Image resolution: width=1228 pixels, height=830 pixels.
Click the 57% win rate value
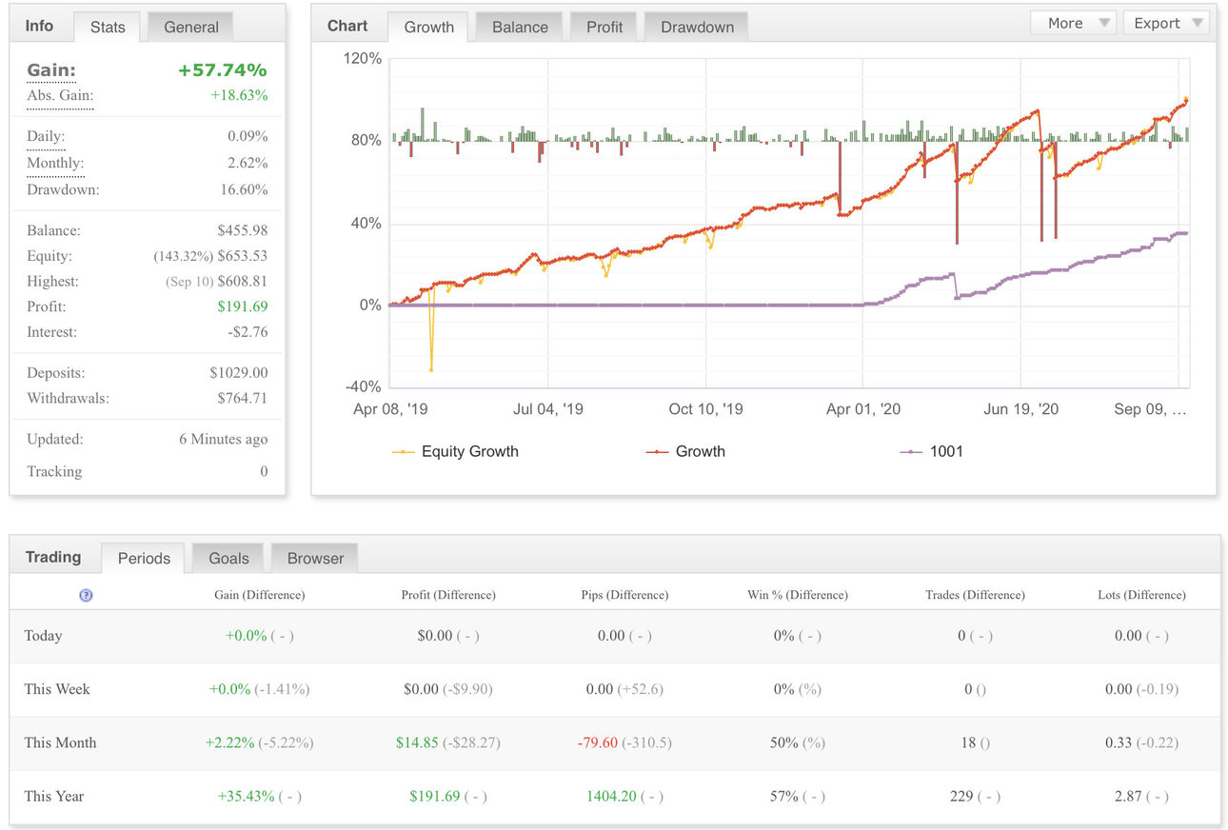coord(784,796)
